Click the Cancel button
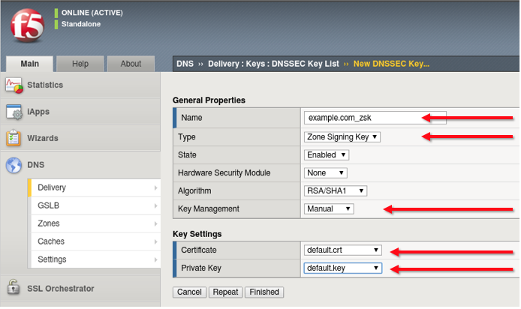The width and height of the screenshot is (521, 309). [189, 292]
